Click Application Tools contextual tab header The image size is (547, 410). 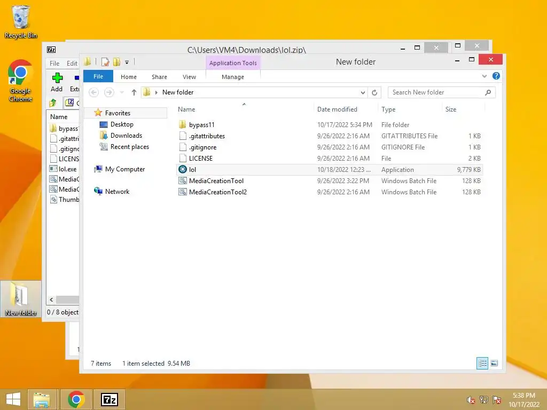point(233,63)
